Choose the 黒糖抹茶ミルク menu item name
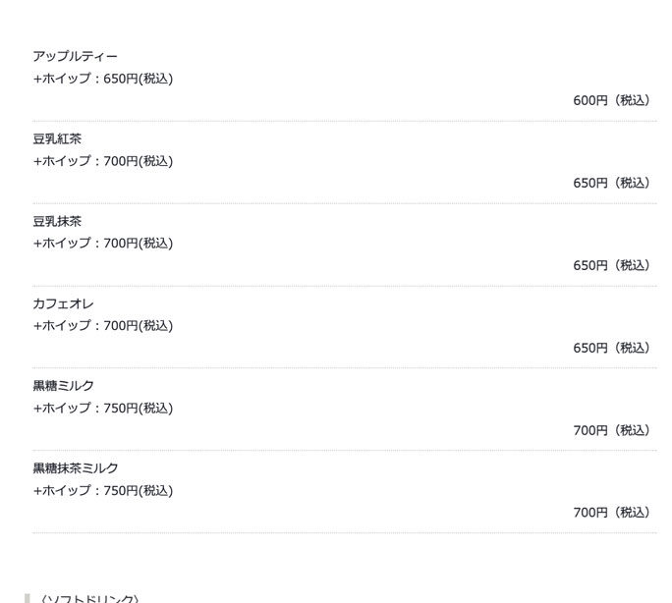The image size is (672, 603). (x=75, y=468)
